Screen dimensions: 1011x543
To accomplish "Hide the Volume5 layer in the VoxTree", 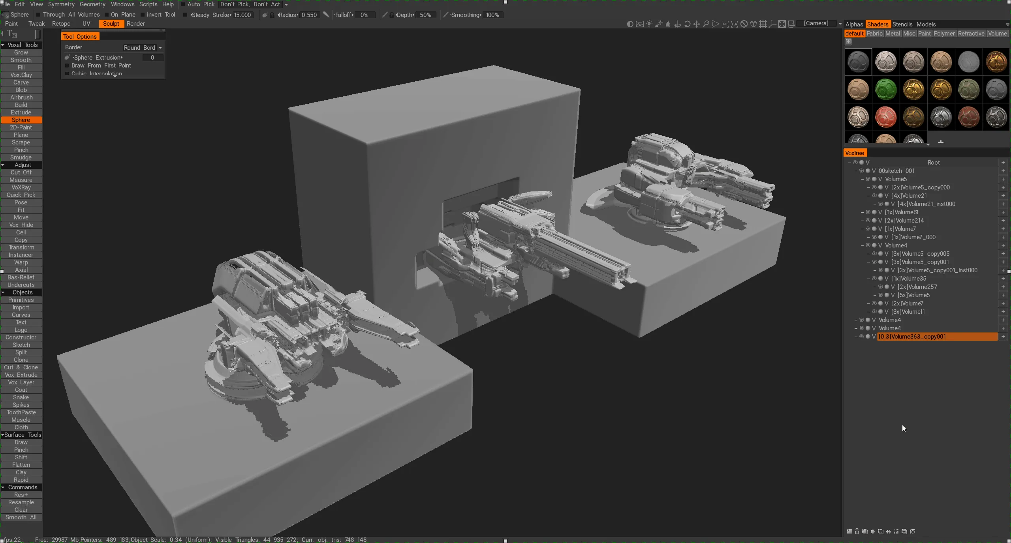I will click(x=868, y=179).
